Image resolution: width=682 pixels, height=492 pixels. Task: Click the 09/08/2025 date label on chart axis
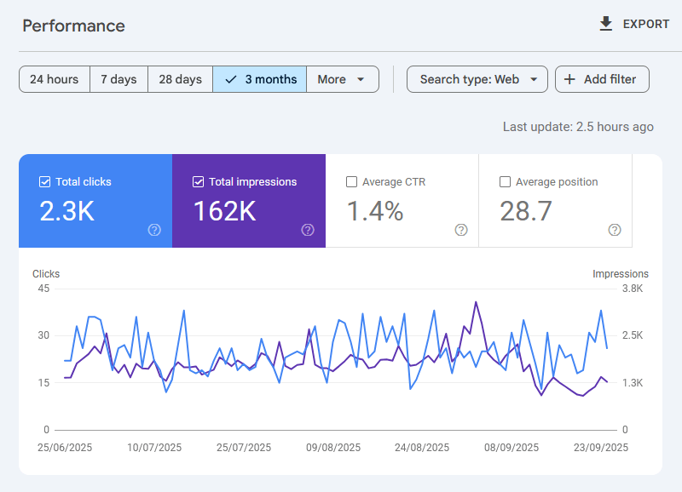pos(335,447)
